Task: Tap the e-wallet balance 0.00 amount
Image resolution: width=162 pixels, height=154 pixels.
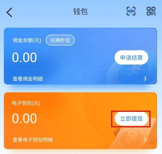Action: [25, 118]
